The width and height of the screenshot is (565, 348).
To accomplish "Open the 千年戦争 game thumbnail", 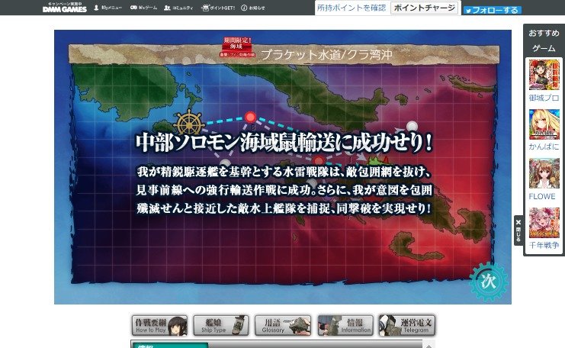I will [x=544, y=223].
